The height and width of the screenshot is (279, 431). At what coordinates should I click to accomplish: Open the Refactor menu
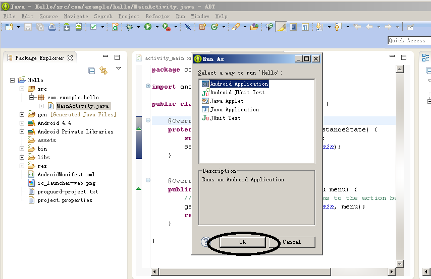click(x=157, y=16)
